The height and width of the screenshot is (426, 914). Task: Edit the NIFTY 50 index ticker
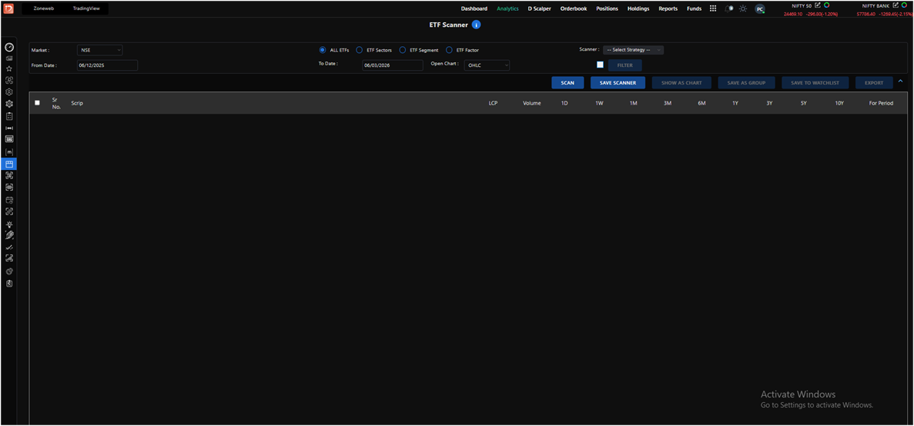(x=818, y=5)
